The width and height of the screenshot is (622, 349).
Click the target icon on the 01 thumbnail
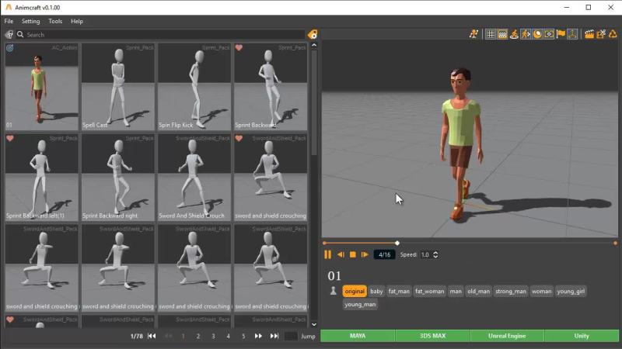[9, 48]
